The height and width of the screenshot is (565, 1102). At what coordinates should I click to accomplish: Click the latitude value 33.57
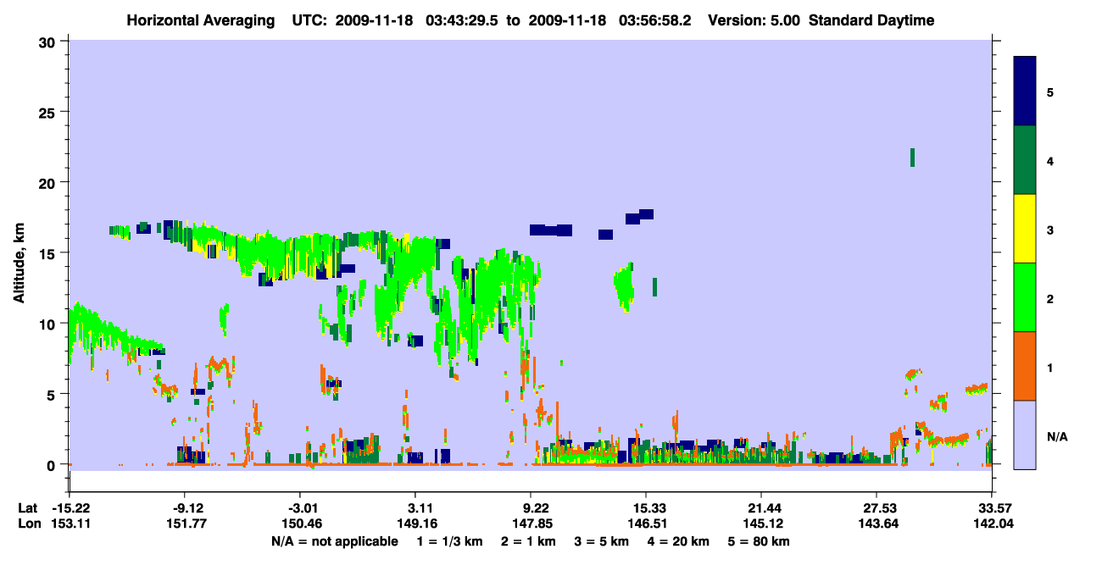[x=993, y=508]
